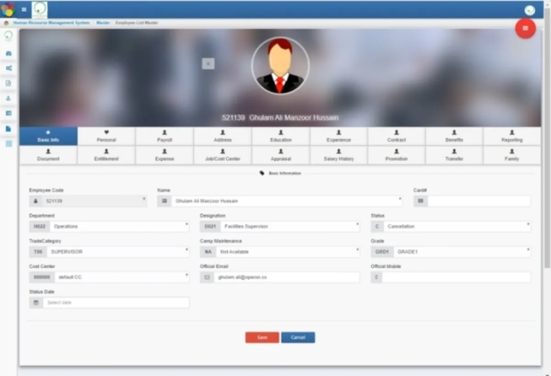Click the red Save button

(262, 337)
